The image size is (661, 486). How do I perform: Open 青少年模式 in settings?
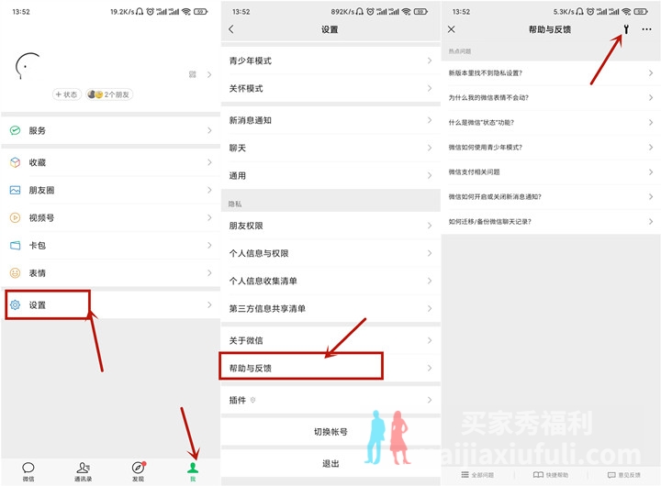point(330,61)
